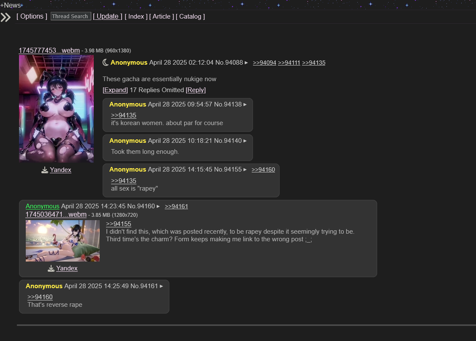
Task: Play the bunny-girl webm thumbnail
Action: [x=57, y=109]
